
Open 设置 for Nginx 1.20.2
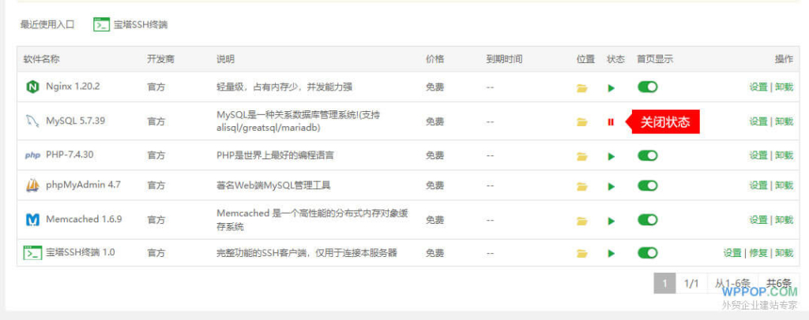click(758, 87)
